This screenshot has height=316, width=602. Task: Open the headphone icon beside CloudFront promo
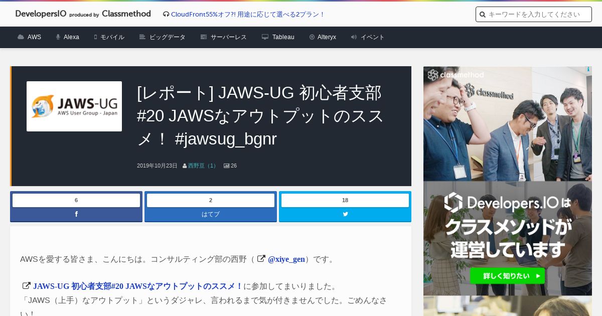click(166, 15)
